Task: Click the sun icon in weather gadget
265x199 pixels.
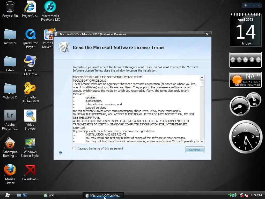Action: [x=237, y=79]
